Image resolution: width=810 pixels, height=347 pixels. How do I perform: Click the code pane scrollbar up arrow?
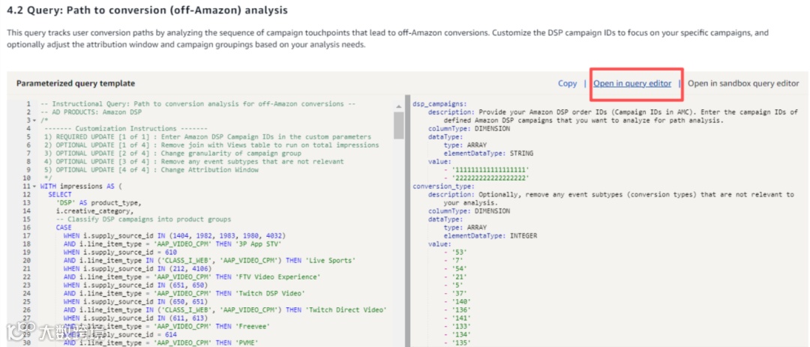pyautogui.click(x=398, y=107)
